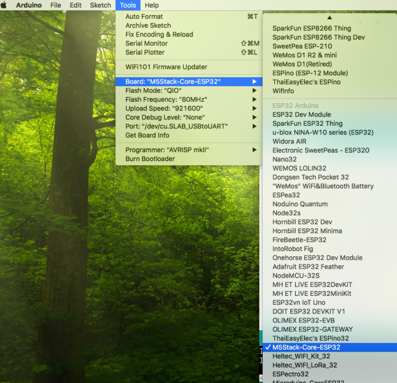The image size is (397, 383).
Task: Select WeMos D1(Retired) board
Action: coord(330,64)
